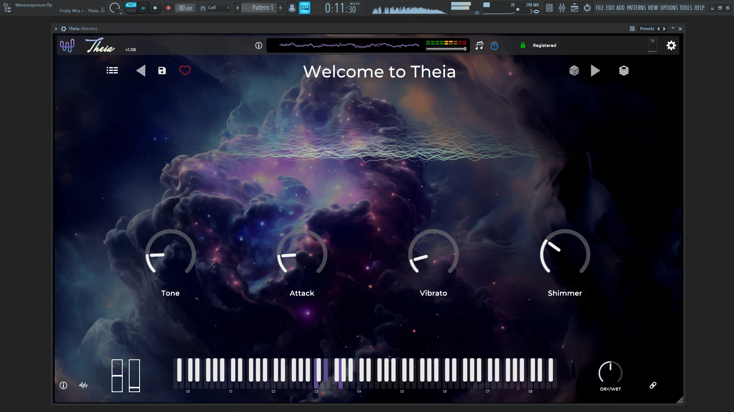Click the info icon beside the waveform display
The width and height of the screenshot is (734, 412).
[259, 45]
